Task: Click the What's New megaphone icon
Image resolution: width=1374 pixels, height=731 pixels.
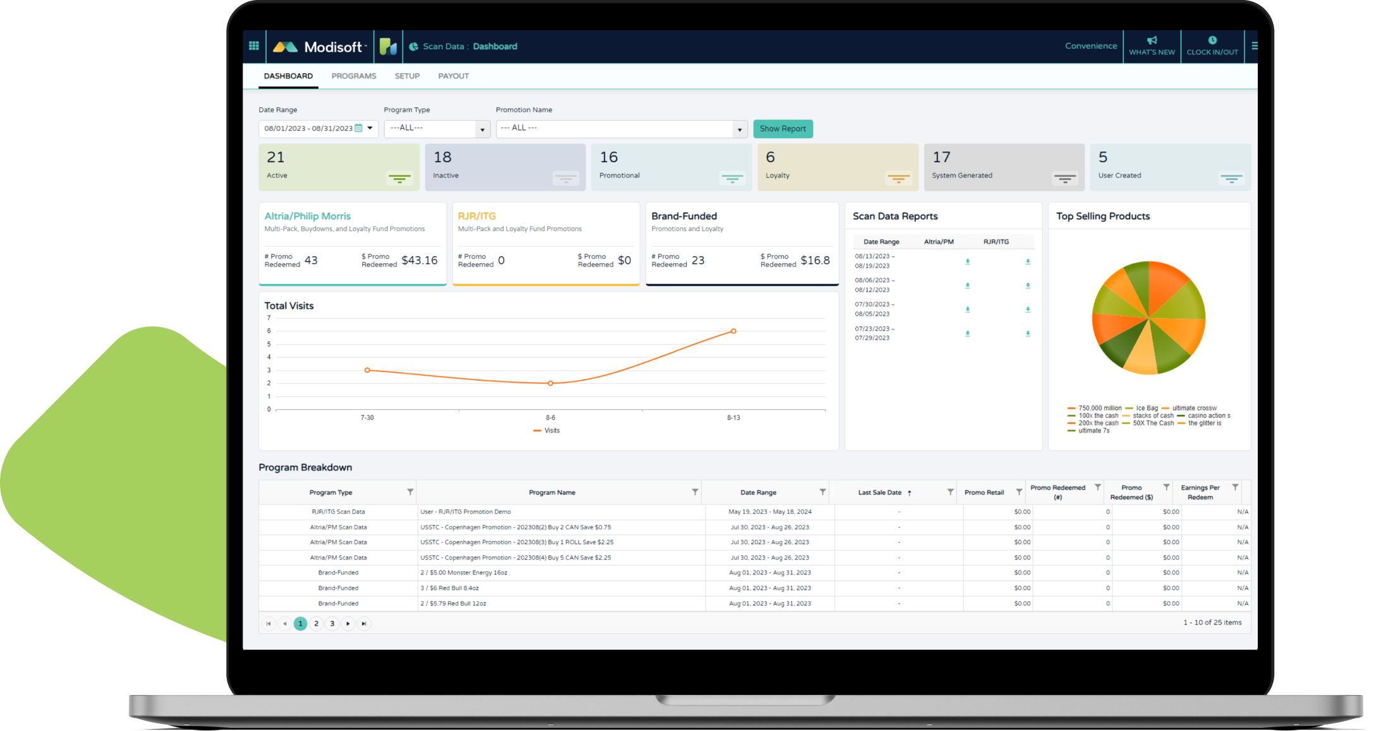Action: tap(1152, 40)
